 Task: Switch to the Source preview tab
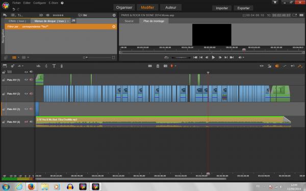129,21
